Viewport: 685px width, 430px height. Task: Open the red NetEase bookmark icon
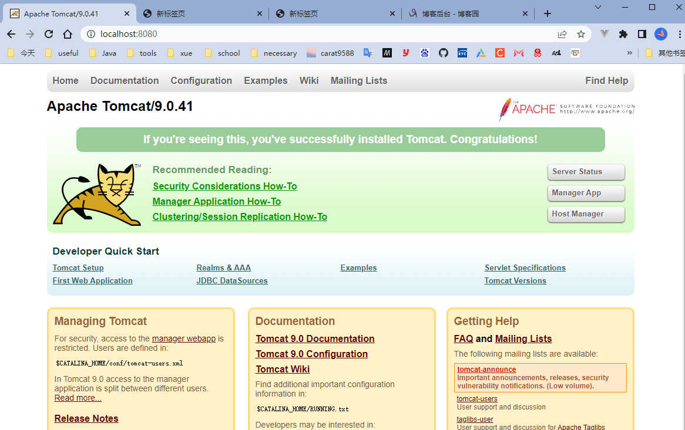[x=538, y=53]
